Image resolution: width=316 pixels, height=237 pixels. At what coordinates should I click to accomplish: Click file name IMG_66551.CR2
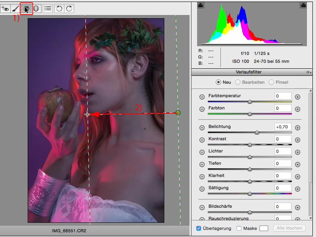click(69, 231)
